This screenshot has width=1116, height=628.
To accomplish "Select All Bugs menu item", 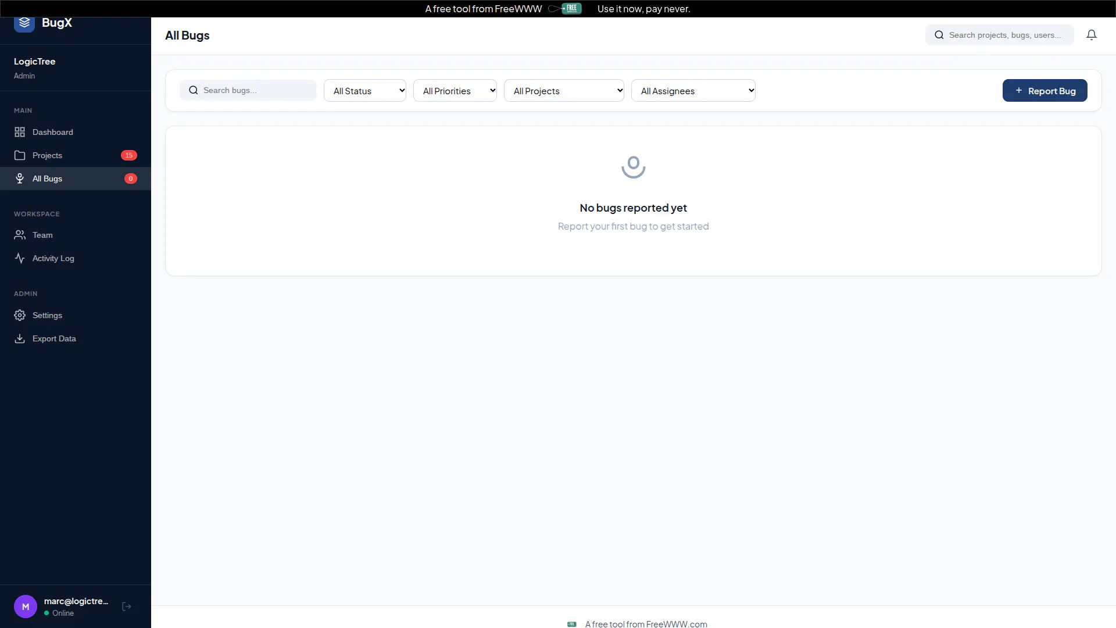I will (76, 179).
